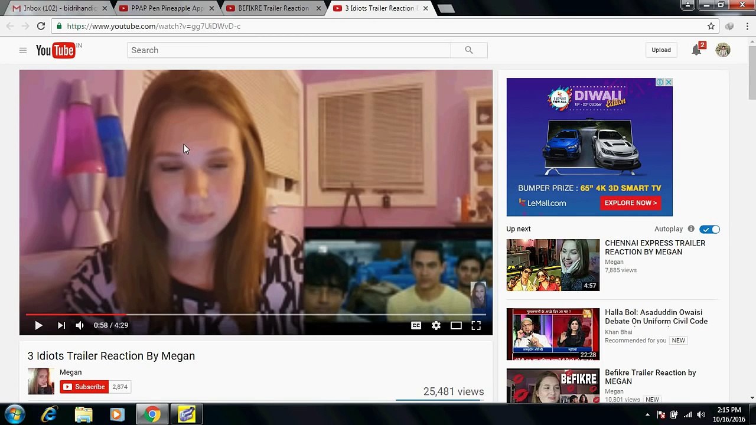756x425 pixels.
Task: Play the video with the play button
Action: pyautogui.click(x=38, y=325)
